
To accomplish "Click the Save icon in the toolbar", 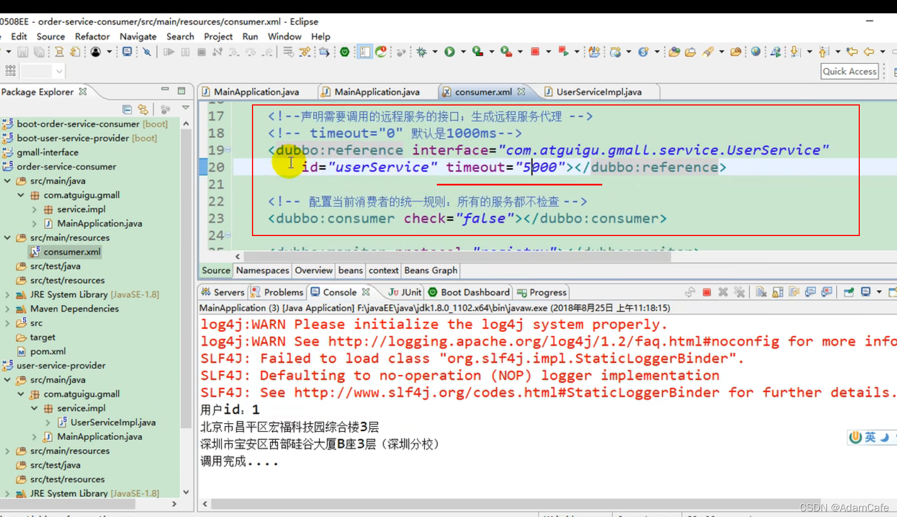I will coord(23,52).
